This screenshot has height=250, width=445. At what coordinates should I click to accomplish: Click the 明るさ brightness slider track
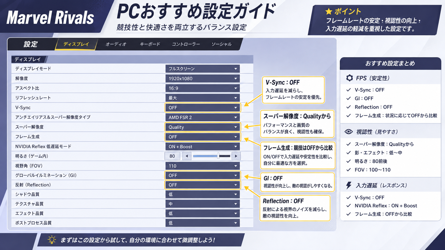coord(212,156)
